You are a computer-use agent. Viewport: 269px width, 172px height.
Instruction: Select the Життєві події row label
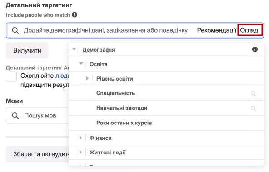click(x=107, y=153)
